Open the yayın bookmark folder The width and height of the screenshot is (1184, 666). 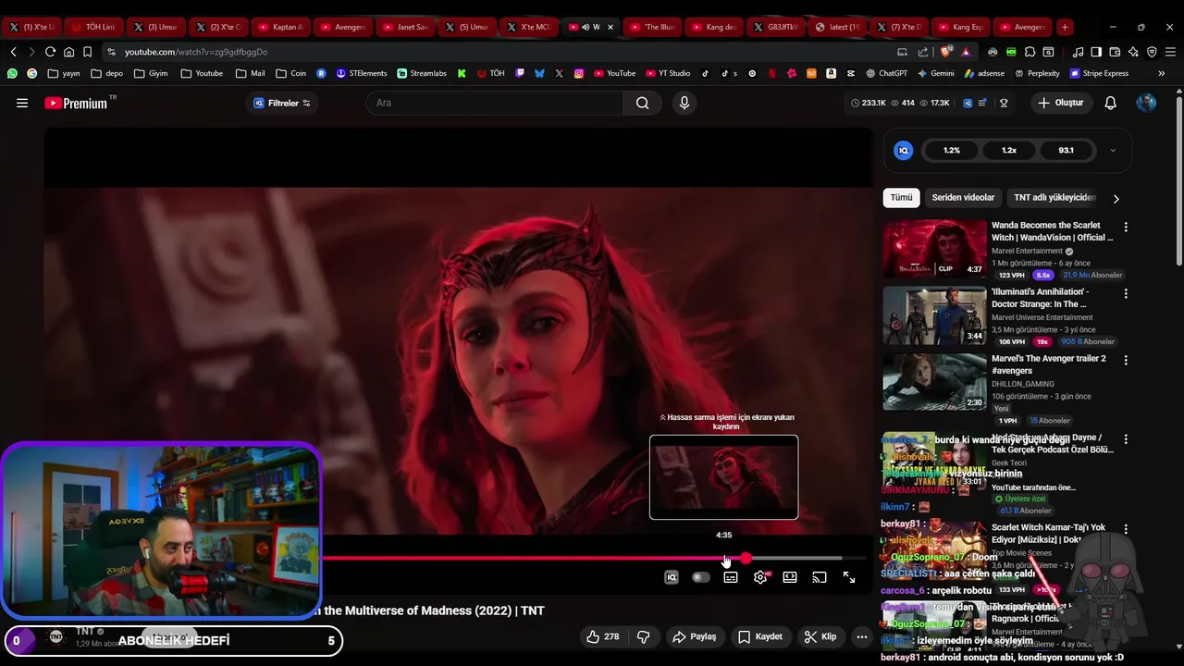point(63,73)
